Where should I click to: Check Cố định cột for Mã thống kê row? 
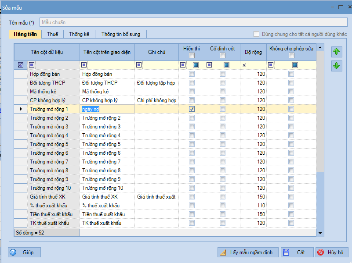point(222,92)
